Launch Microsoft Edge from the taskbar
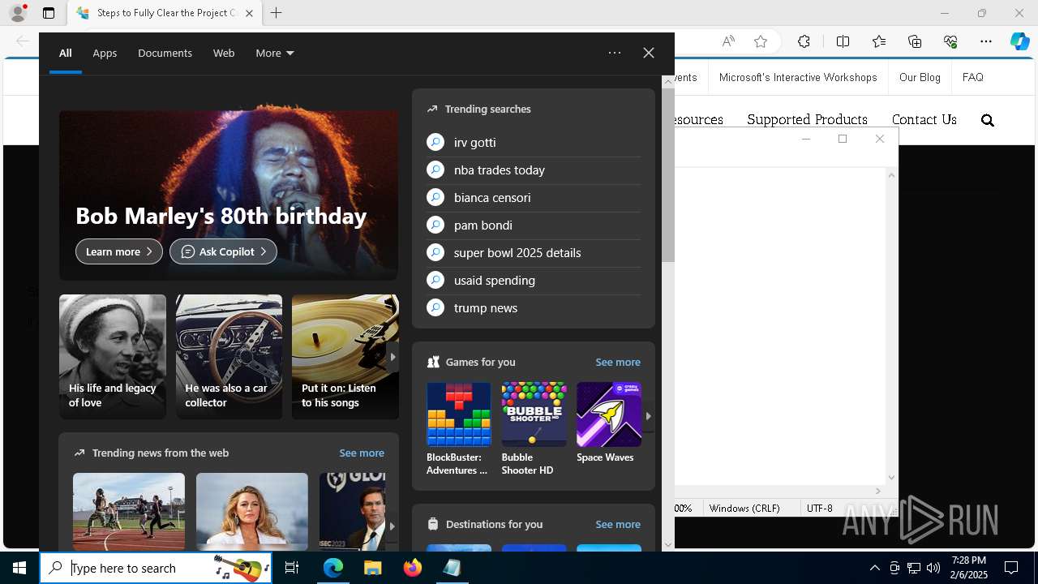Viewport: 1038px width, 584px height. pos(333,568)
